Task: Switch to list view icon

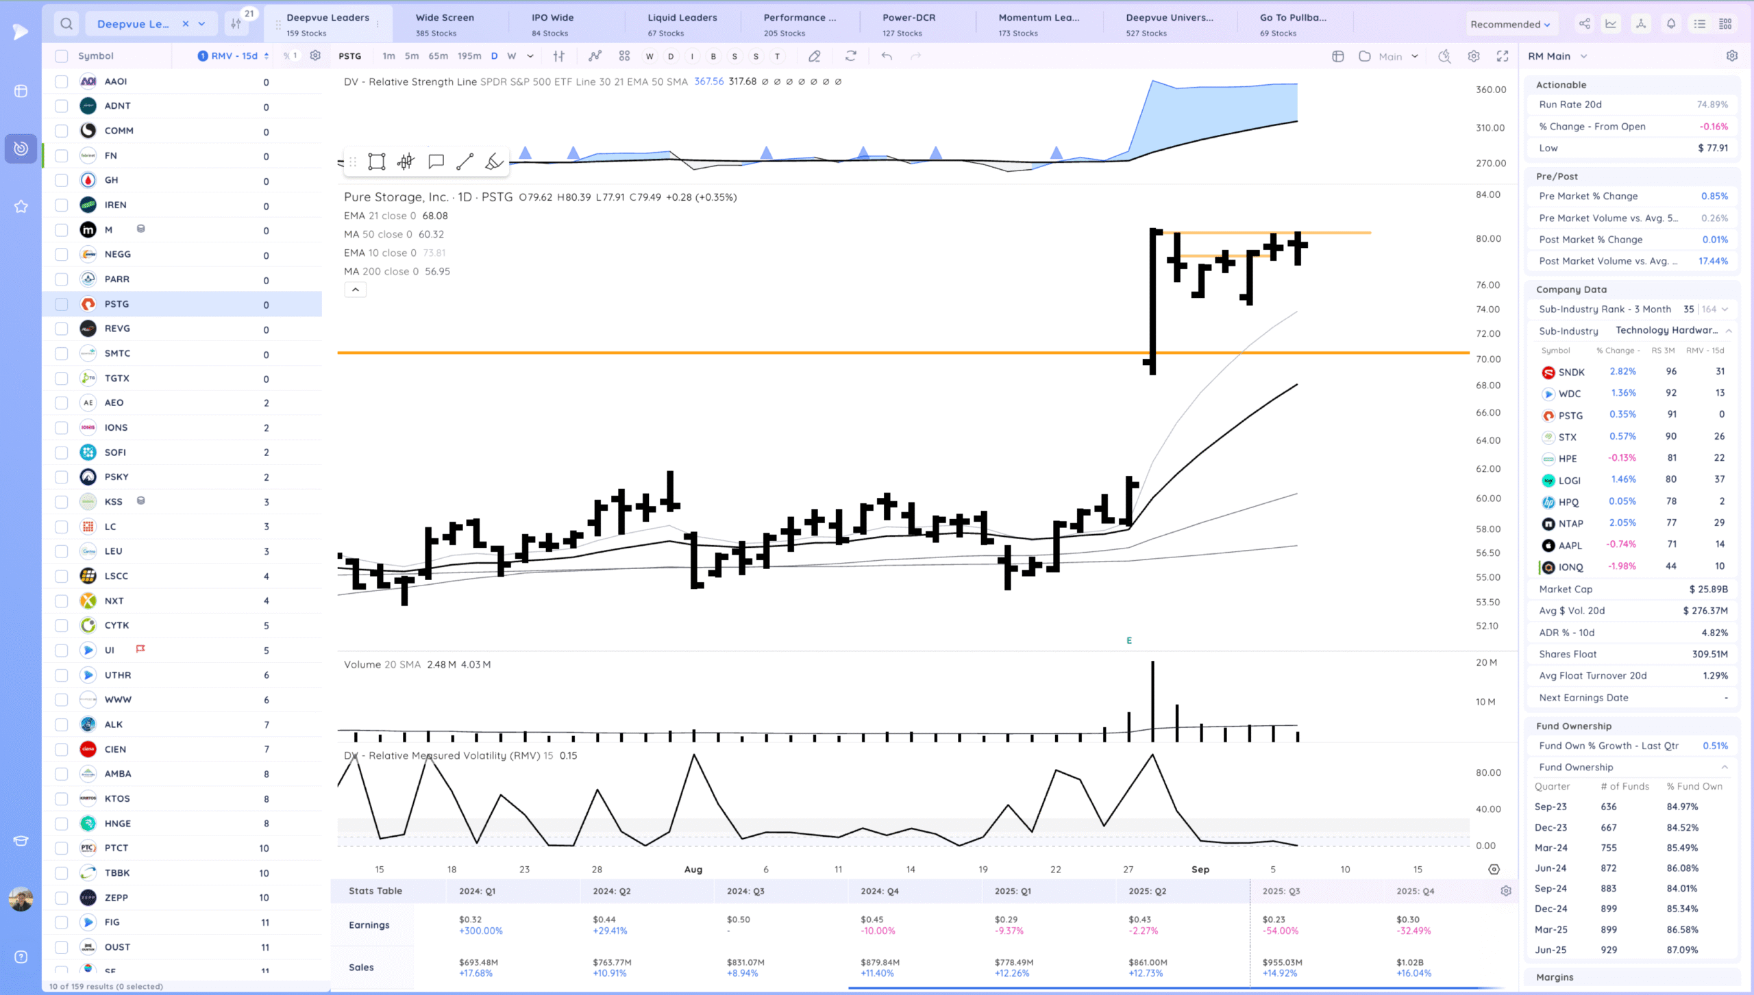Action: click(1700, 24)
